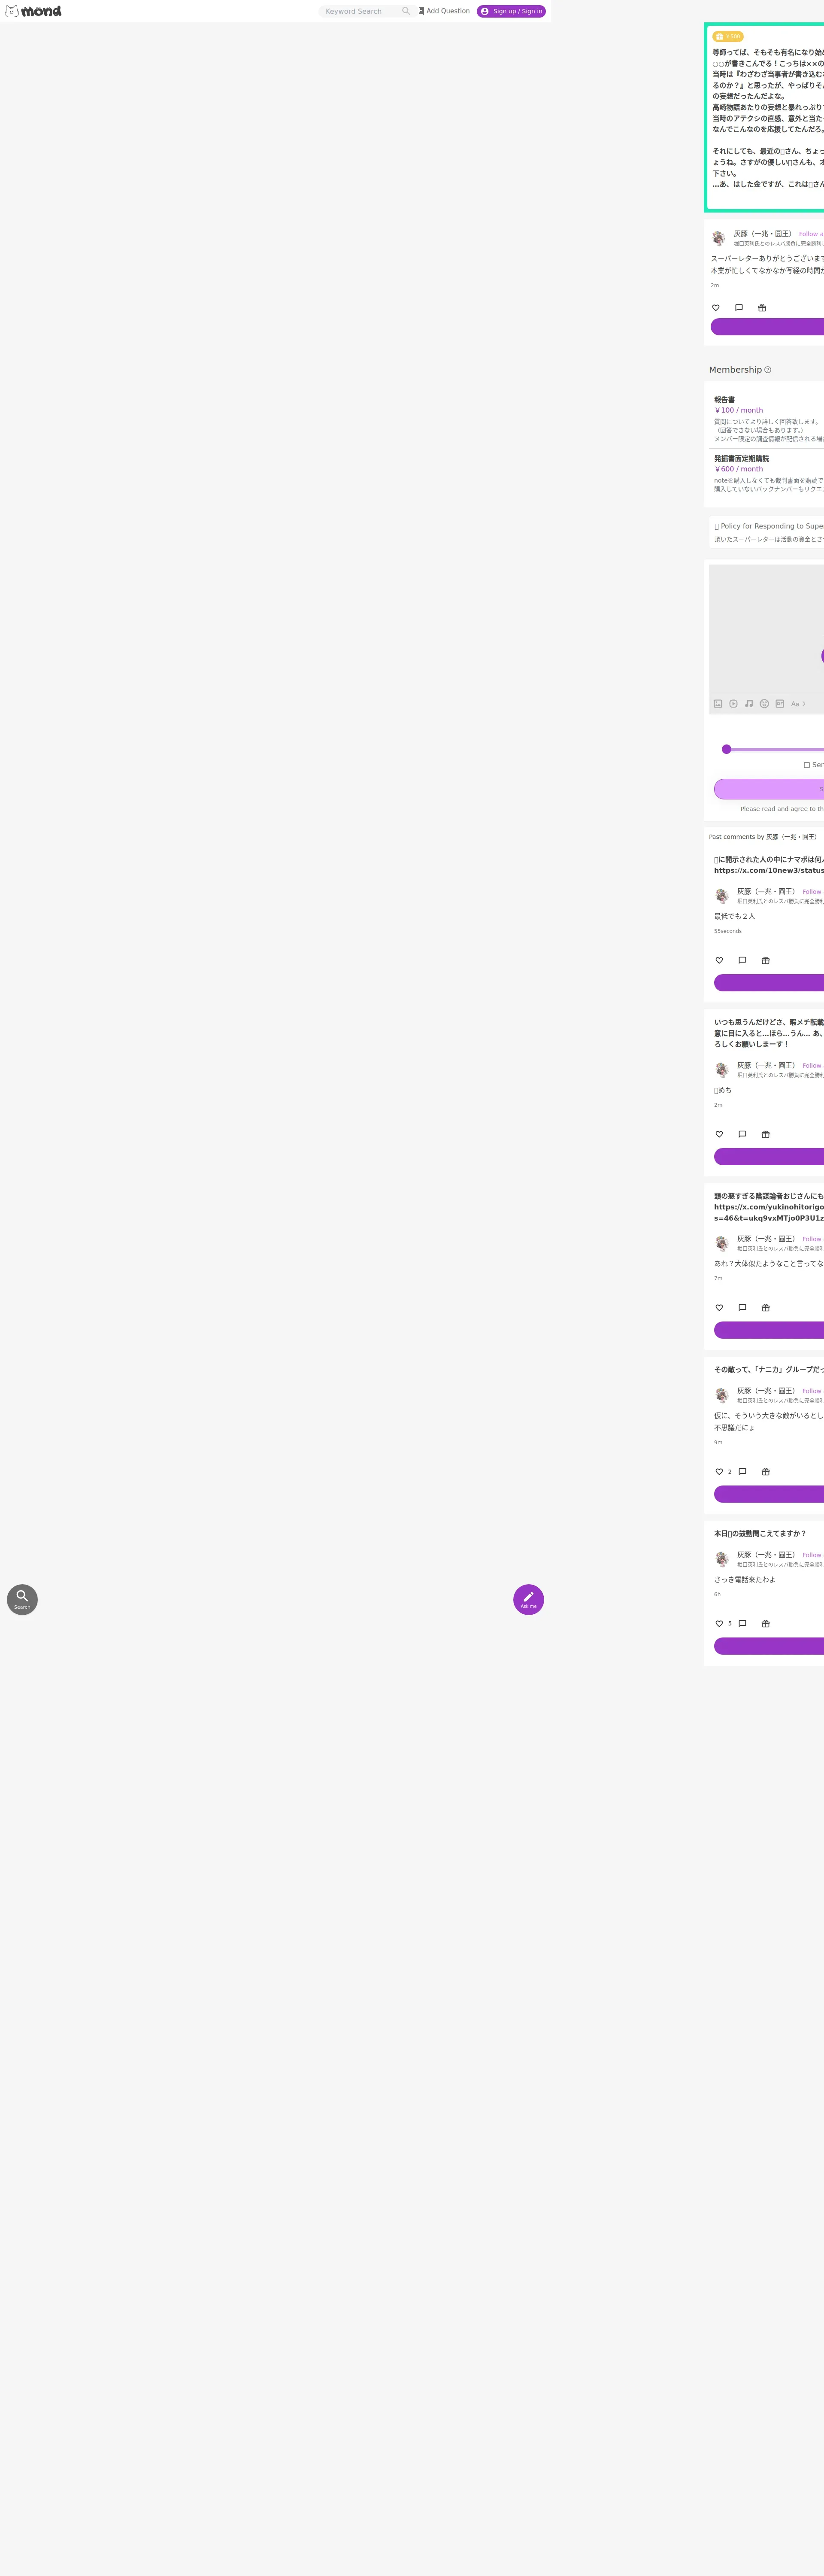
Task: Click the music note icon in the composer toolbar
Action: click(x=749, y=704)
